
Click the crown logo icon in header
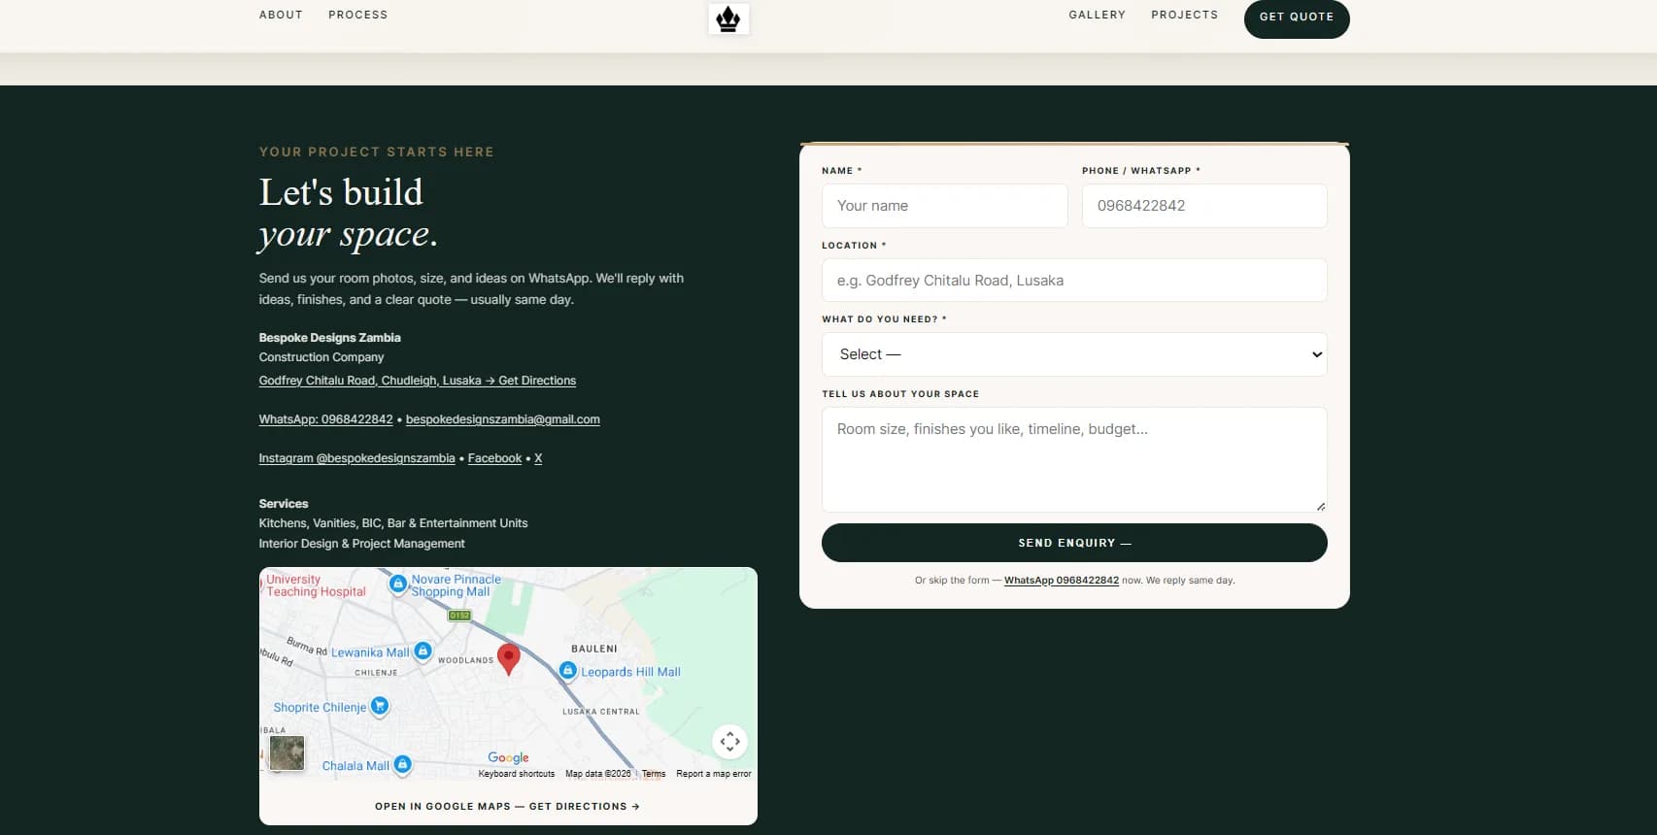click(x=728, y=18)
